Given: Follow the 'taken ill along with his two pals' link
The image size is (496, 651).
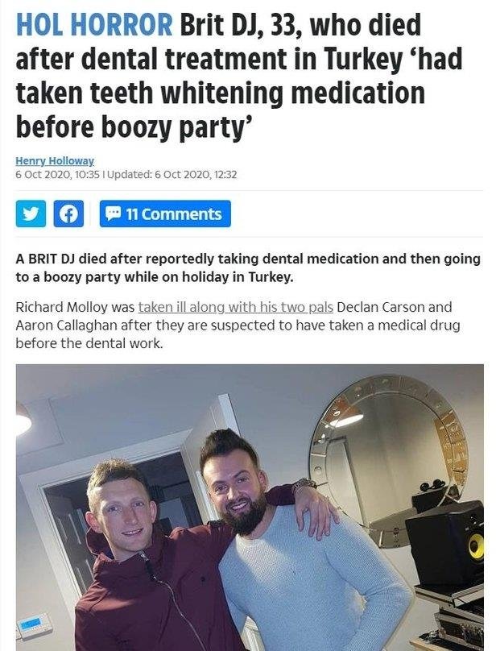Looking at the screenshot, I should pos(235,307).
